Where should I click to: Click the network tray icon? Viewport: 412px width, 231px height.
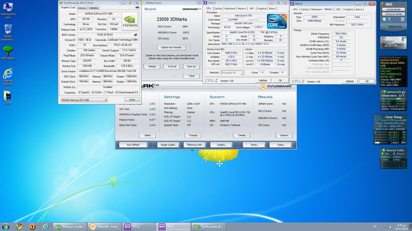[x=386, y=227]
